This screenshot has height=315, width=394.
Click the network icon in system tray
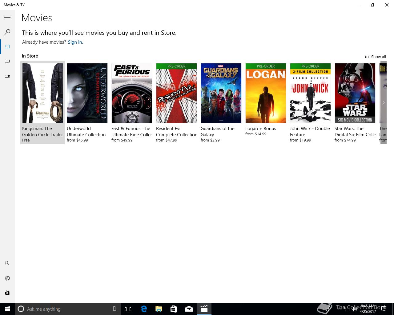pos(347,309)
